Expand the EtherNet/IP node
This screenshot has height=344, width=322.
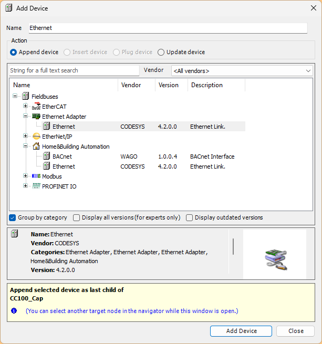click(x=25, y=136)
